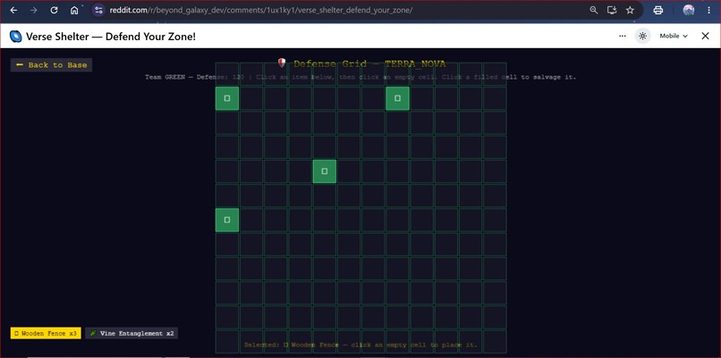Salvage the filled cell in top-left corner

(x=227, y=98)
